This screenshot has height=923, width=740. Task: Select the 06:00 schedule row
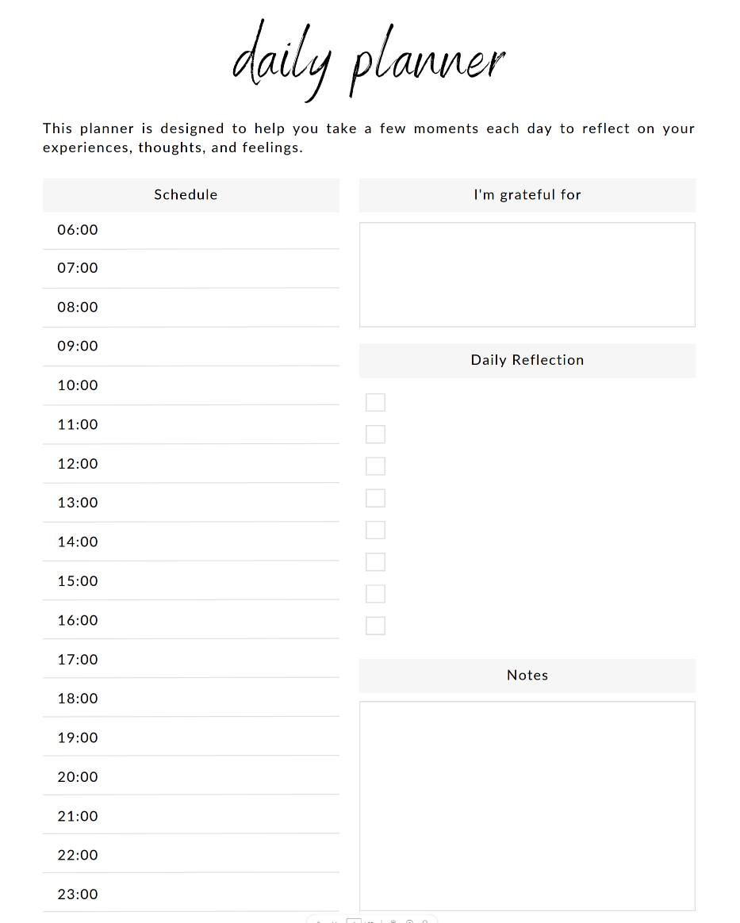pos(190,230)
